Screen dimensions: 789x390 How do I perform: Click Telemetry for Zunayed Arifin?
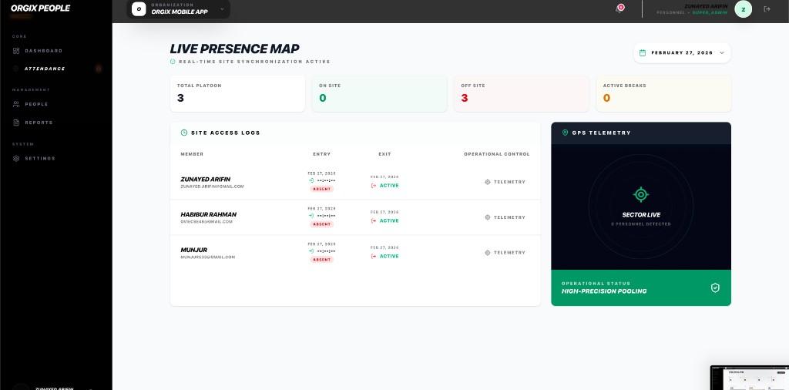point(505,182)
